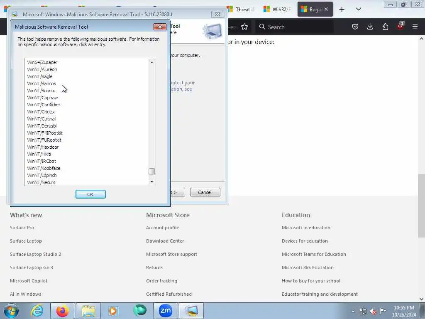This screenshot has height=319, width=425.
Task: Switch to the Win32/F tab
Action: tap(278, 10)
